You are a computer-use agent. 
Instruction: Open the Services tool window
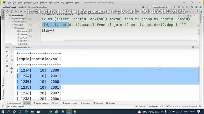tap(111, 103)
